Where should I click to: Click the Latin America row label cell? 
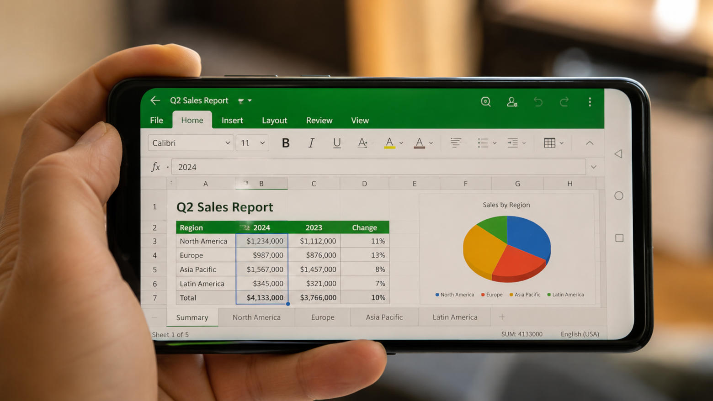click(206, 284)
